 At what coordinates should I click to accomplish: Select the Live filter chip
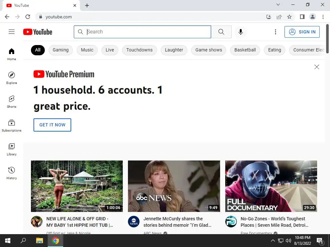click(110, 50)
